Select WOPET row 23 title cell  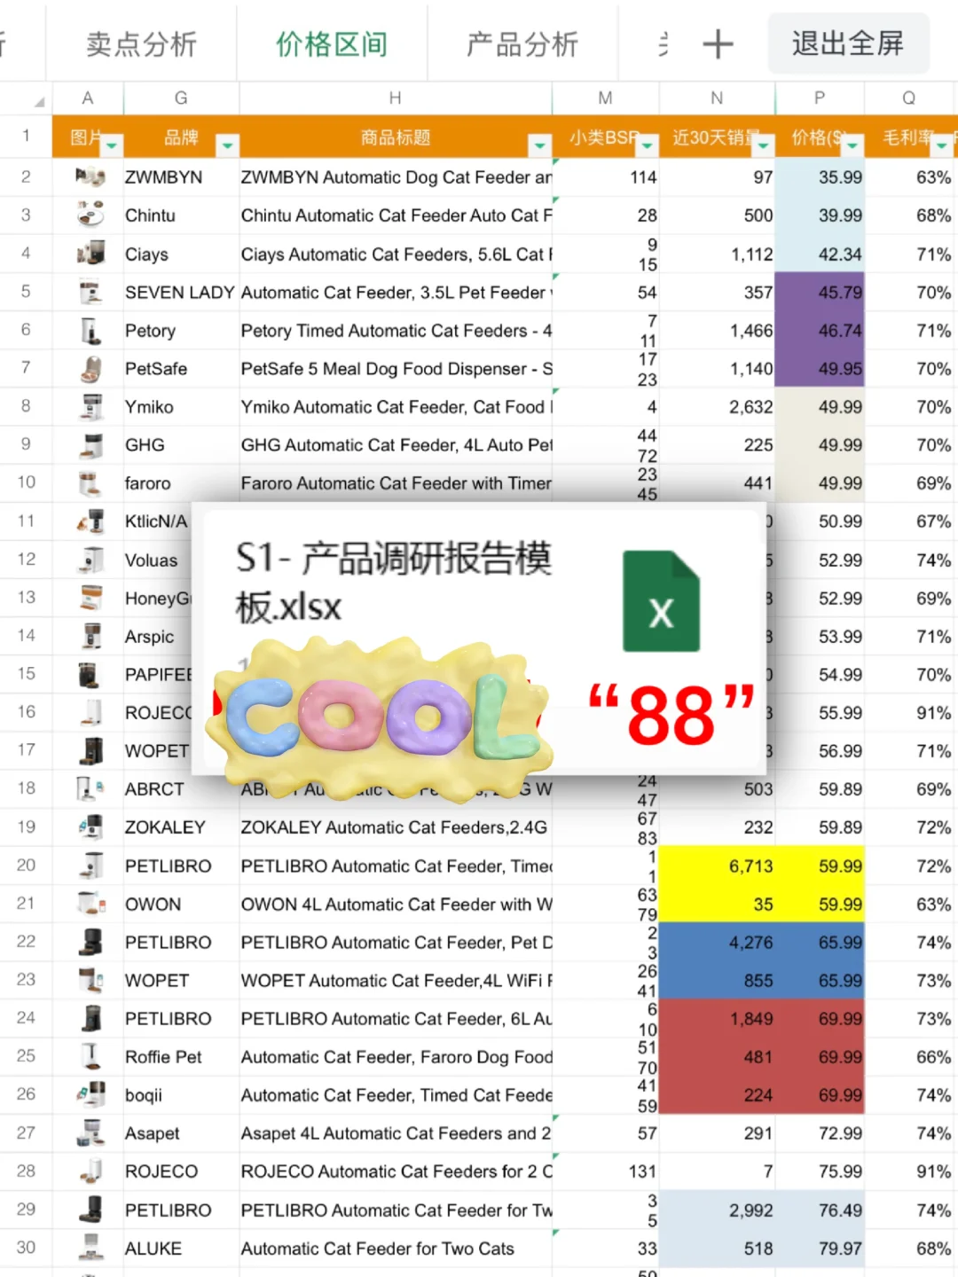(x=396, y=980)
